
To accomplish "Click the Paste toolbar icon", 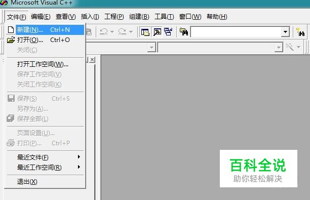I will coord(89,31).
